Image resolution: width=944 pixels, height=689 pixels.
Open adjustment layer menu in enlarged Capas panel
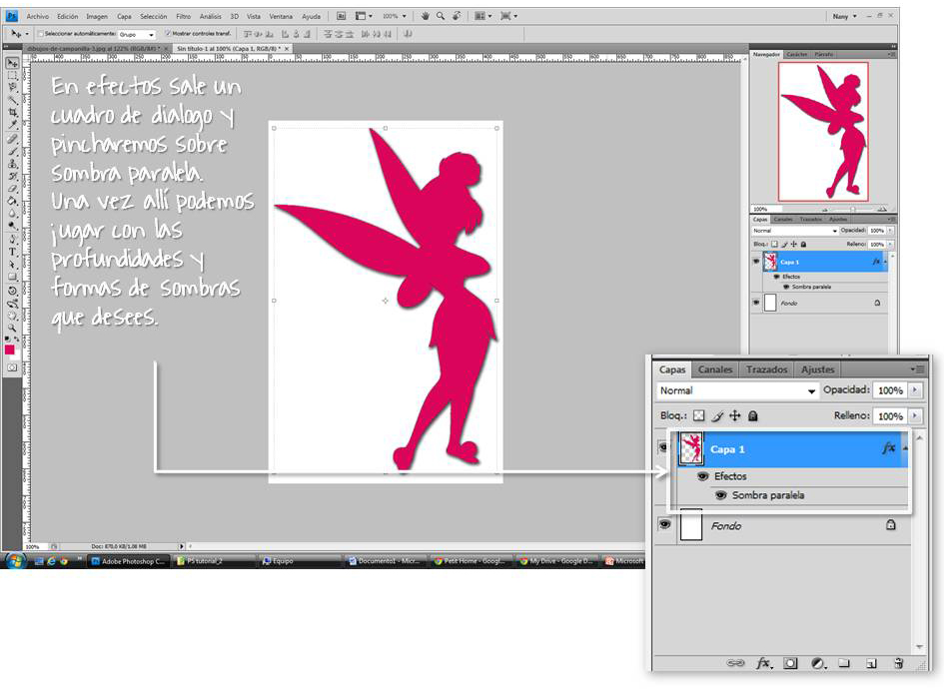tap(817, 663)
